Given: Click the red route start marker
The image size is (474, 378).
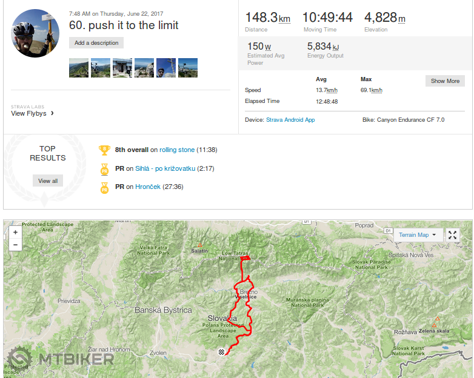Looking at the screenshot, I should [244, 259].
